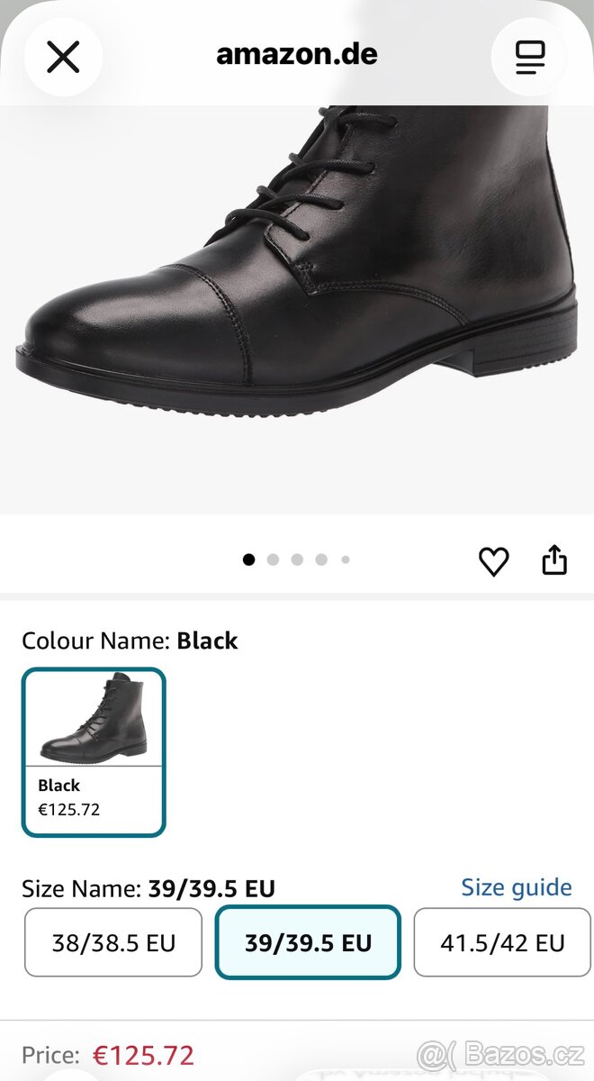
Task: Tap the amazon.de address title
Action: click(297, 55)
